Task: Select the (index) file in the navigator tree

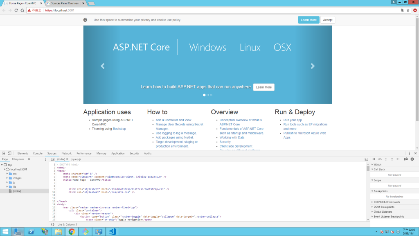Action: [x=24, y=191]
